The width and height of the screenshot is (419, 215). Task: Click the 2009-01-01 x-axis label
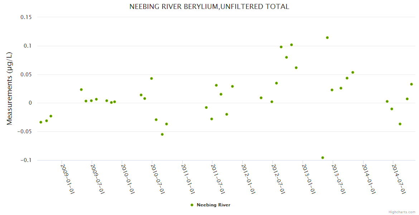[67, 179]
